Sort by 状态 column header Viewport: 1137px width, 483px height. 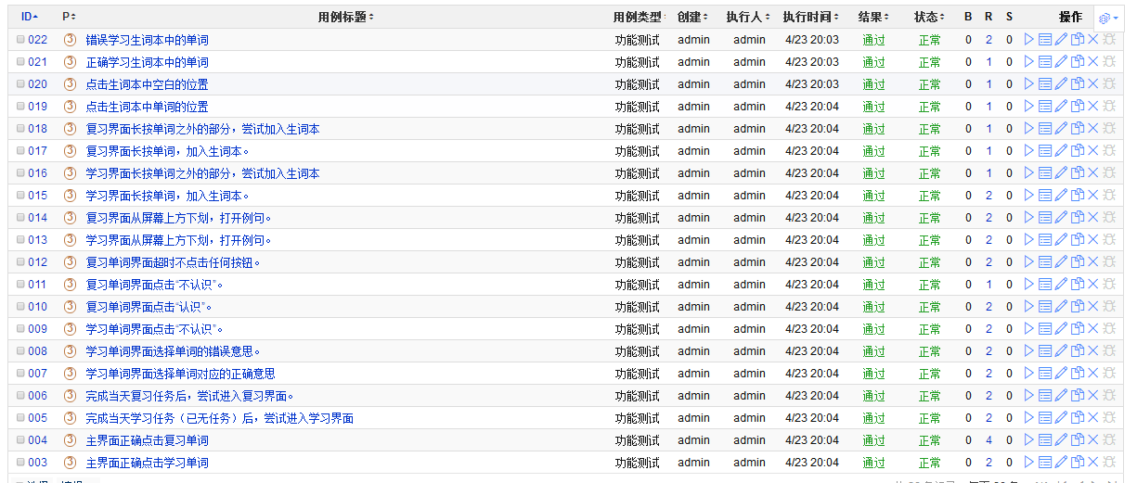coord(929,17)
